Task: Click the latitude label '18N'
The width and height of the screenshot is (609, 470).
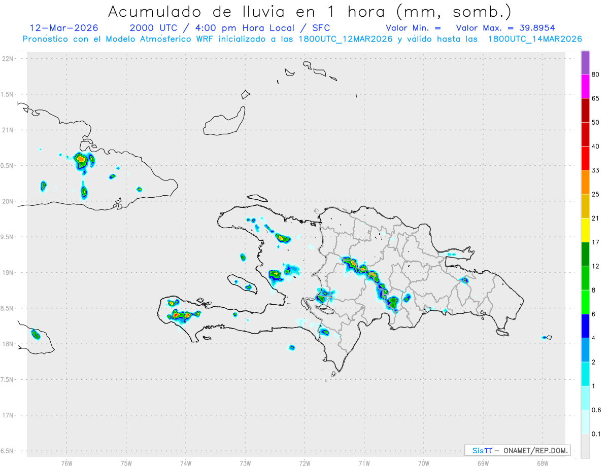Action: click(x=8, y=344)
